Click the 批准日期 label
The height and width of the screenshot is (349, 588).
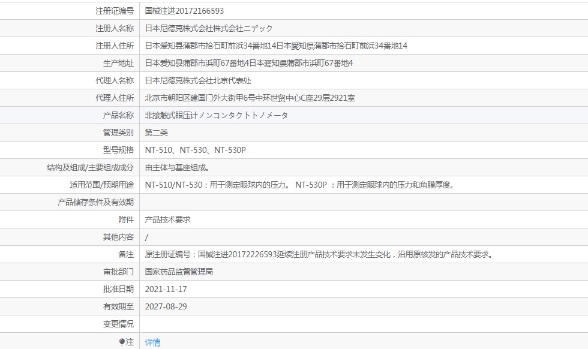click(119, 290)
